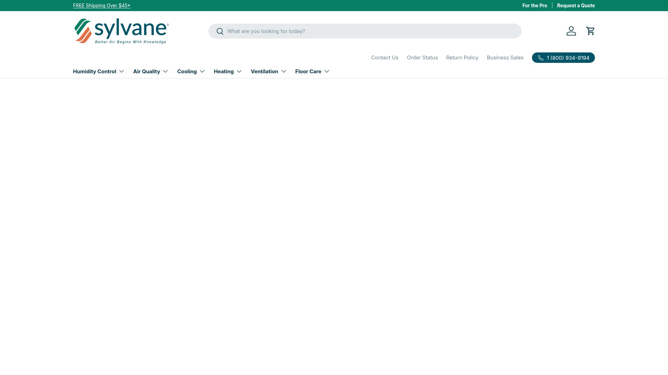The height and width of the screenshot is (375, 668).
Task: View the Return Policy page
Action: [462, 58]
